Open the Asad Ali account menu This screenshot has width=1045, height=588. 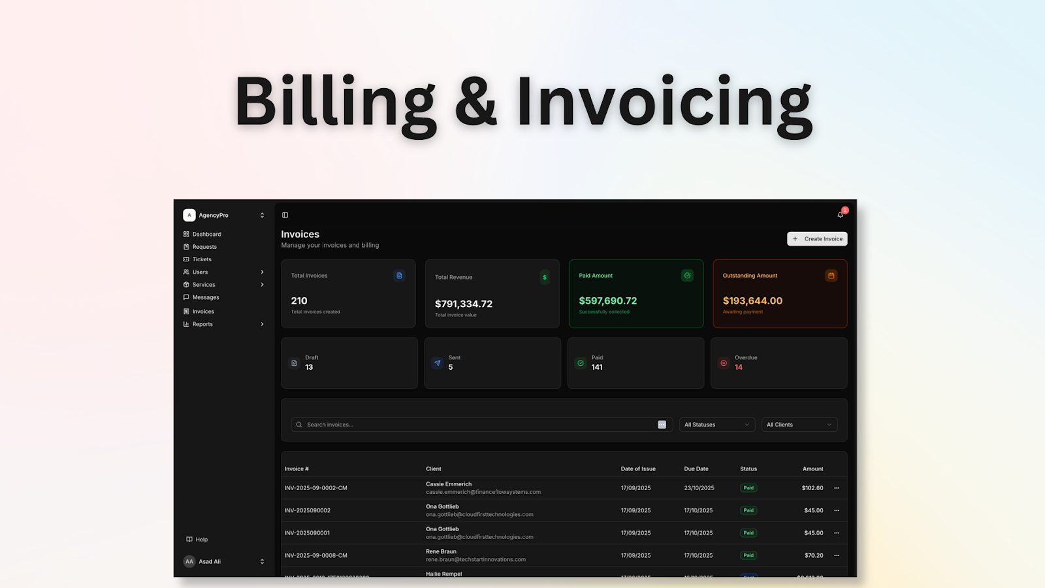coord(224,561)
